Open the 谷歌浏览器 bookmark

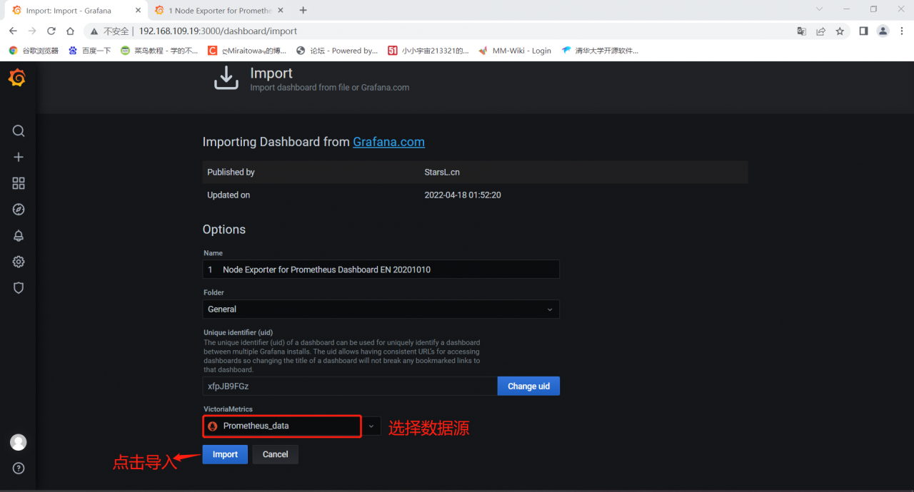(x=34, y=51)
